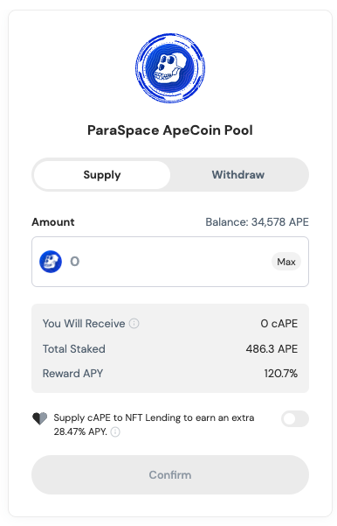Switch to the Supply tab
This screenshot has width=337, height=526.
(x=102, y=175)
